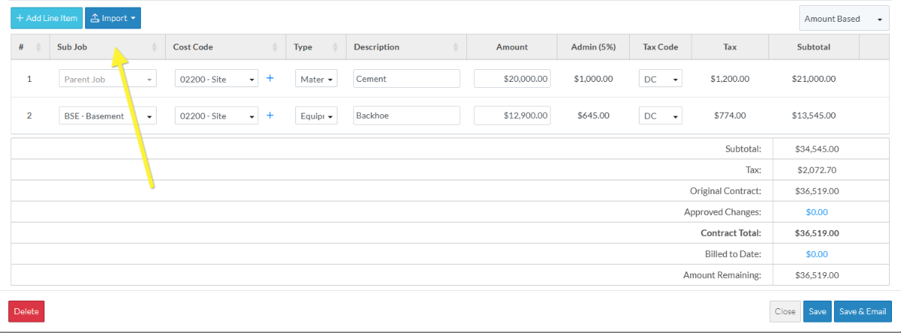The width and height of the screenshot is (901, 333).
Task: Open the Approved Changes $0.00 link
Action: tap(817, 212)
